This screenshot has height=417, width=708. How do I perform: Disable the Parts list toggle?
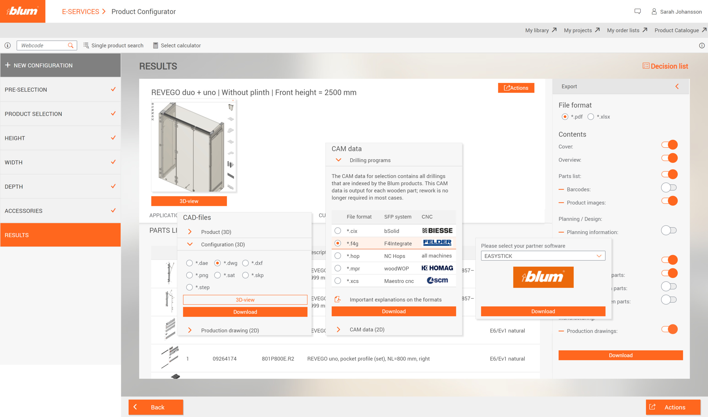[669, 174]
